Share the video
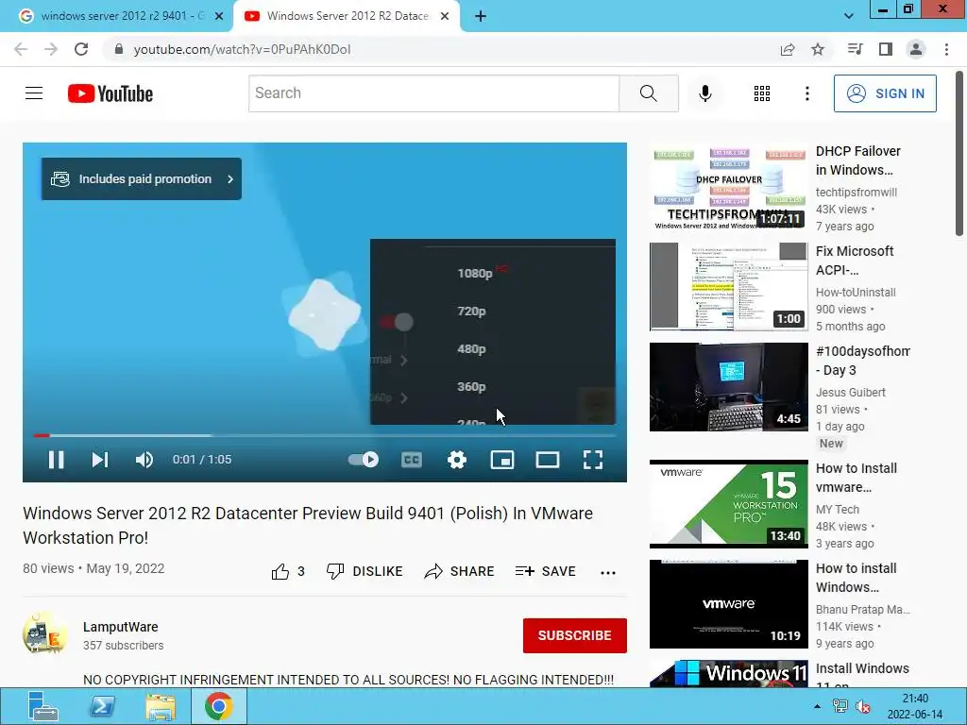This screenshot has width=967, height=725. tap(460, 571)
